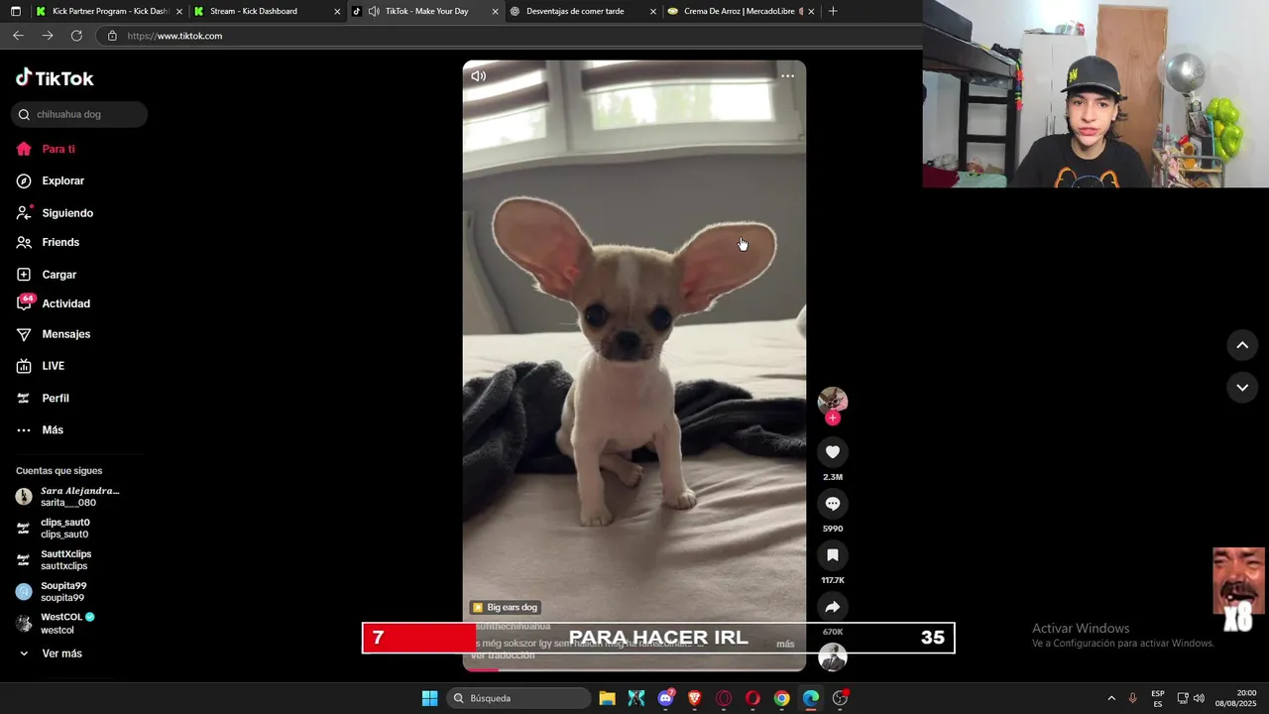Click the address bar URL

[x=174, y=36]
